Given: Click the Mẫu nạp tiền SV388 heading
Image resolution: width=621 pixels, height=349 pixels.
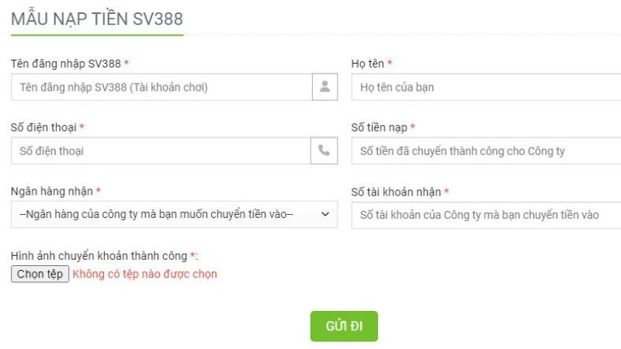Looking at the screenshot, I should 97,19.
